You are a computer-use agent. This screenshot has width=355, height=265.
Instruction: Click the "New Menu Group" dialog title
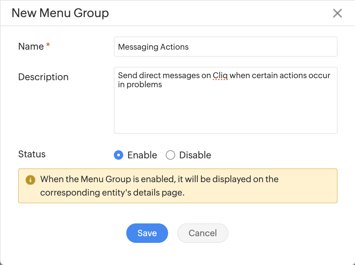tap(60, 13)
